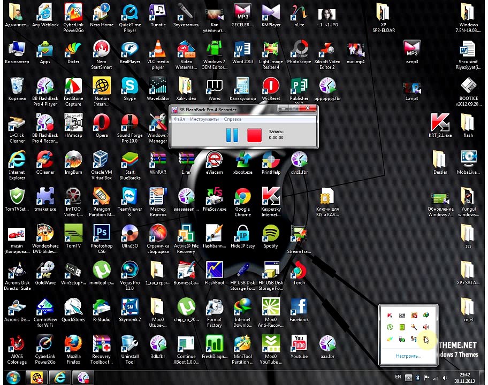Image resolution: width=488 pixels, height=385 pixels.
Task: Open the Файл menu in FlashBack Recorder
Action: pos(179,119)
